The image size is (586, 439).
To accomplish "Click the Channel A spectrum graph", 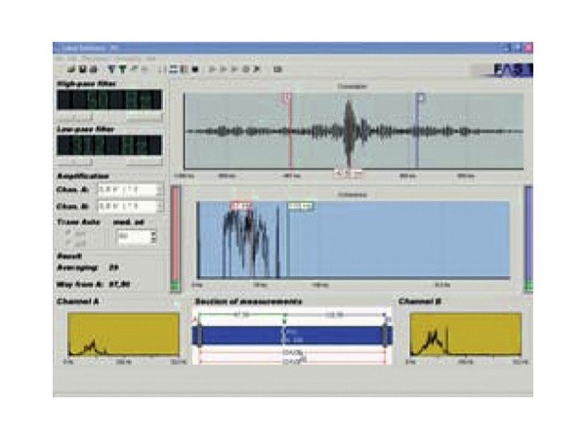I will pyautogui.click(x=122, y=336).
